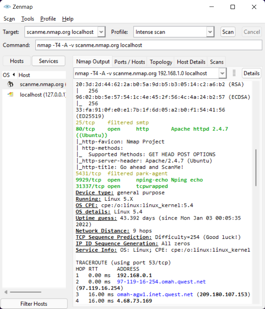Image resolution: width=265 pixels, height=309 pixels.
Task: Toggle the Hosts view button
Action: (x=17, y=61)
